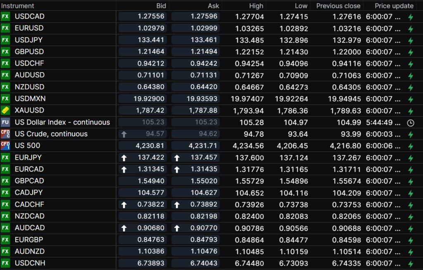Click the US 500 high value 4,234.56
This screenshot has height=270, width=423.
tap(248, 146)
